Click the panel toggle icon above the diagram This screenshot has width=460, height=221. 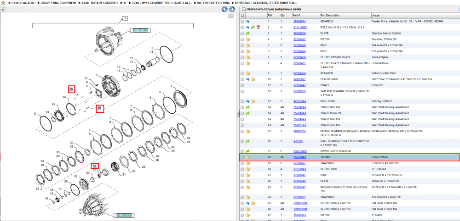click(2, 9)
